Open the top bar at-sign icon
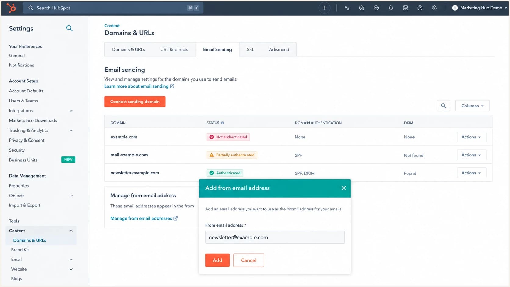The image size is (510, 287). pos(361,8)
